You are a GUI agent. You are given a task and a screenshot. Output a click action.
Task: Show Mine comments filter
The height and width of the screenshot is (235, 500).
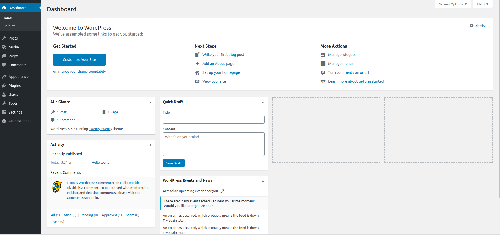[x=70, y=215]
